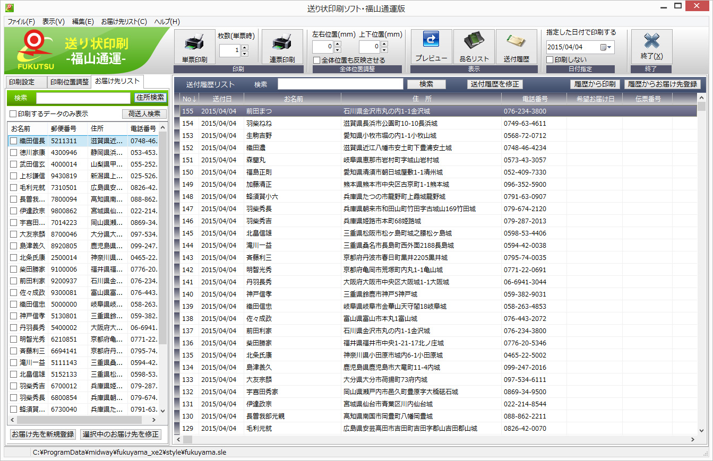Screen dimensions: 713x461
Task: Open the 表示(V) menu
Action: (54, 22)
